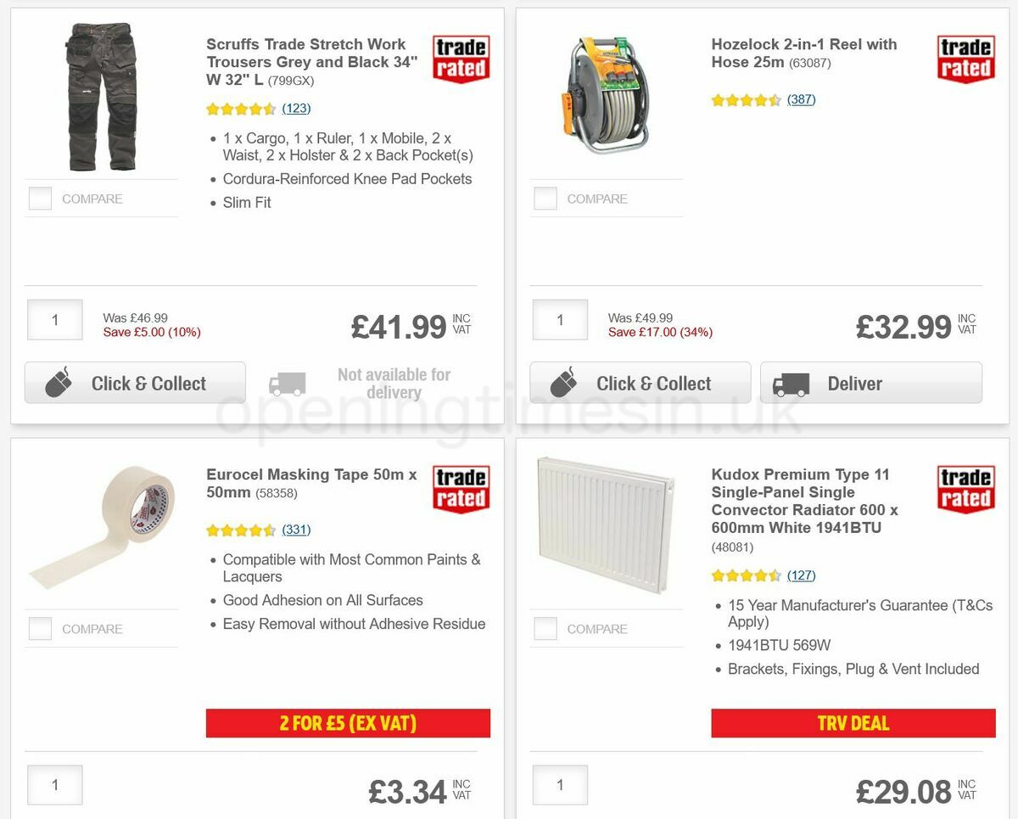Click the Trade Rated badge for Scruffs trousers

(x=461, y=56)
